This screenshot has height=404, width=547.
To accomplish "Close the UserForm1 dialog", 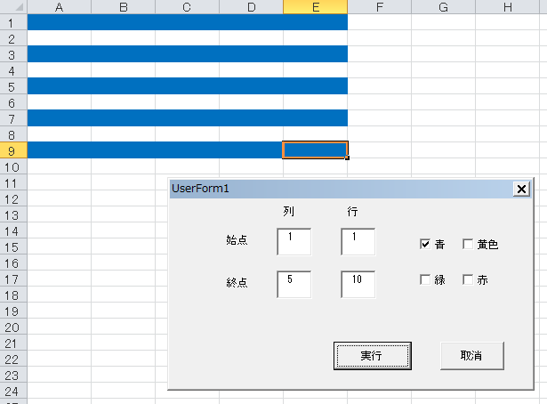I will (520, 189).
